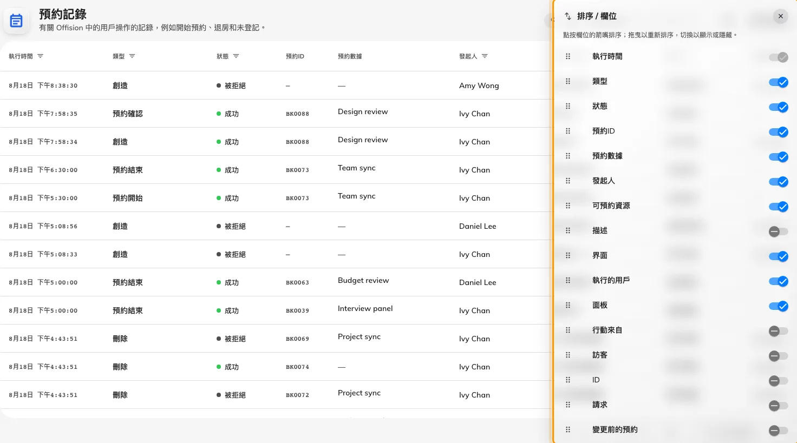Grab the drag handle for 描述
Image resolution: width=797 pixels, height=443 pixels.
[x=568, y=230]
